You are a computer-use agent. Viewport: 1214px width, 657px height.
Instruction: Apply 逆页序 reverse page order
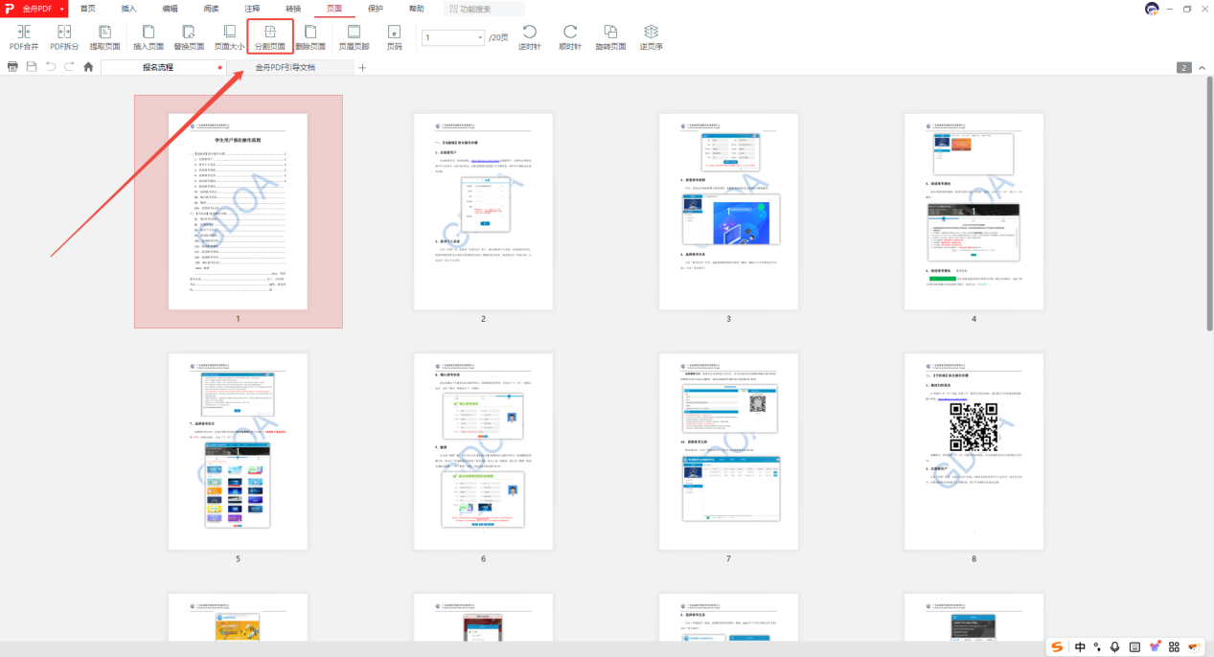(x=652, y=38)
